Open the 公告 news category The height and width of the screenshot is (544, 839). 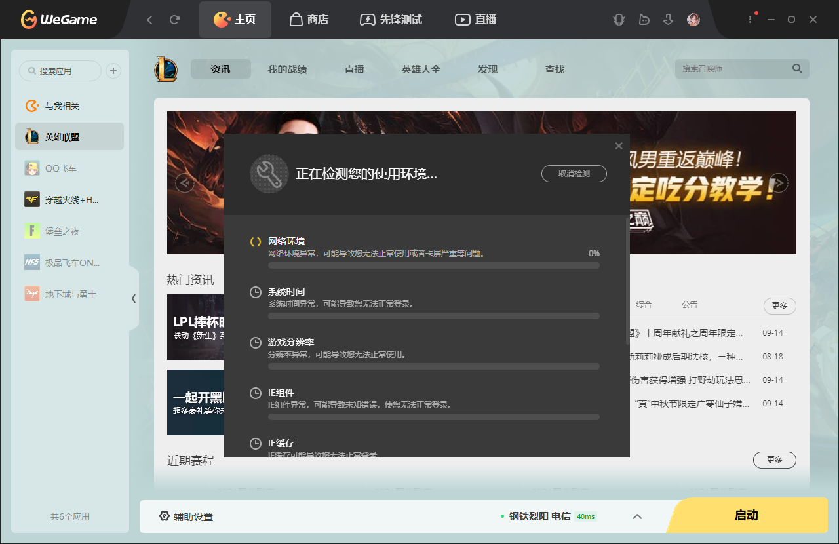tap(690, 304)
